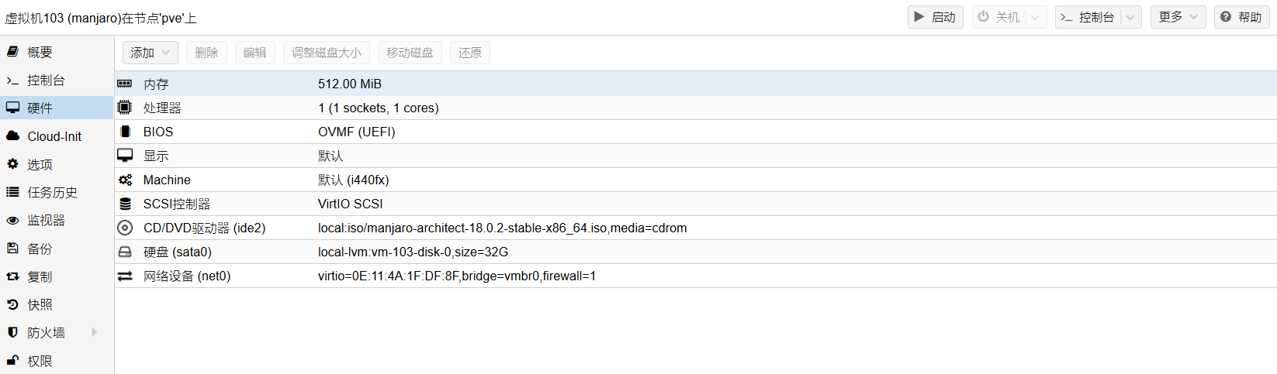Open the 添加 dropdown menu

point(151,53)
